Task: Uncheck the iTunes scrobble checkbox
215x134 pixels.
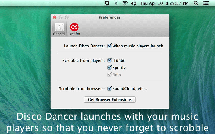Action: coord(109,60)
